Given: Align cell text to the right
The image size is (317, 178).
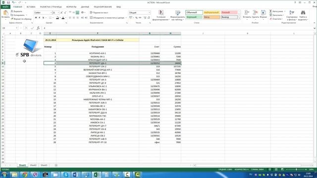Looking at the screenshot, I should [x=77, y=18].
